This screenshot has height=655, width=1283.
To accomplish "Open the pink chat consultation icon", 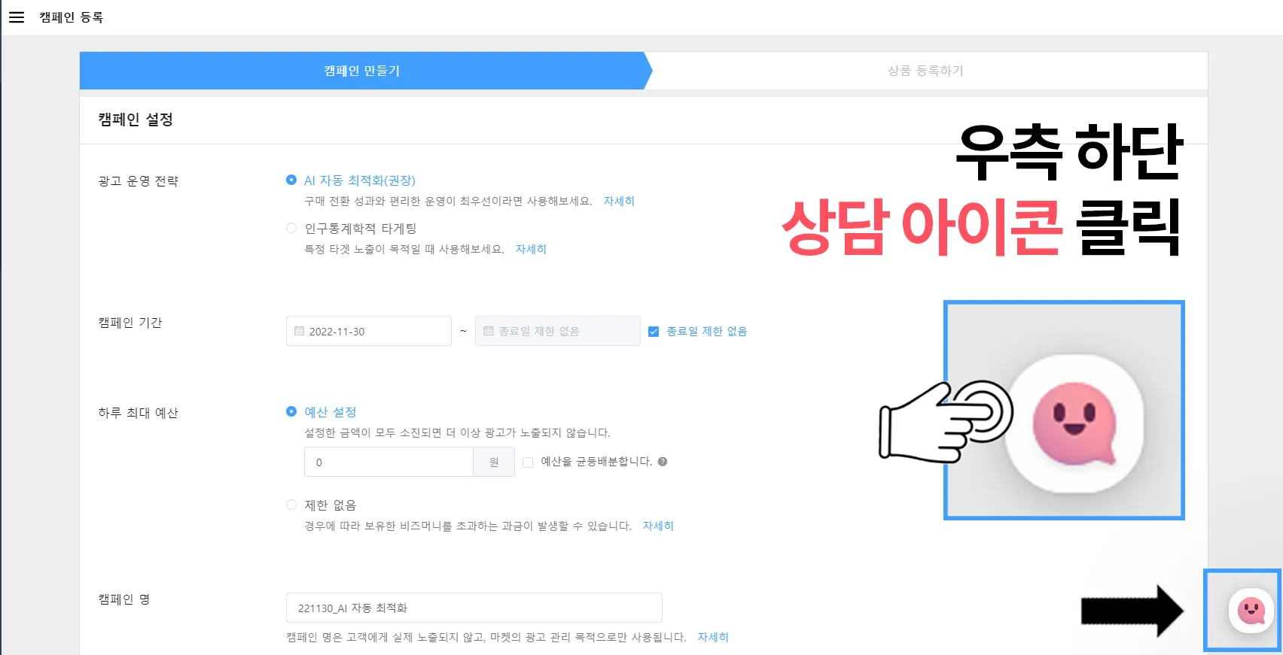I will point(1251,611).
